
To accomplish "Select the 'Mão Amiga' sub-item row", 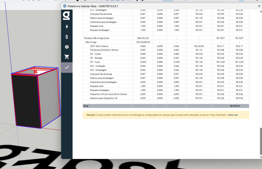I will (x=91, y=42).
